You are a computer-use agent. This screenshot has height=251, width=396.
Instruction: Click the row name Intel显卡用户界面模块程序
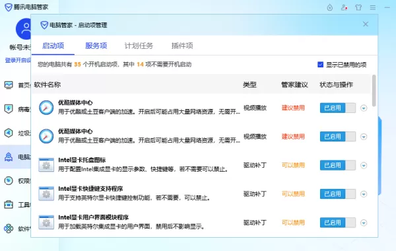pos(93,217)
